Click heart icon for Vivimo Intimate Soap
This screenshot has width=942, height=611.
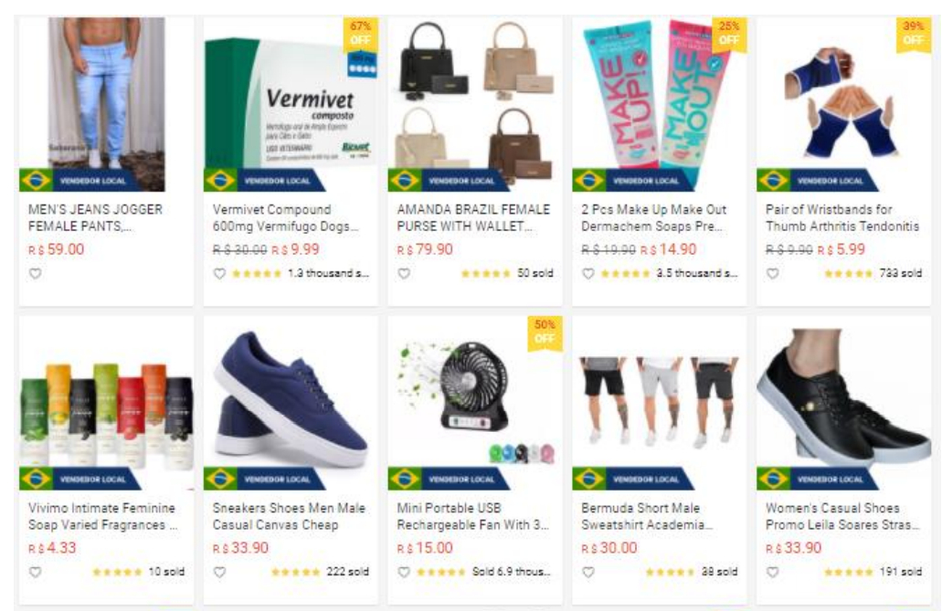coord(36,572)
